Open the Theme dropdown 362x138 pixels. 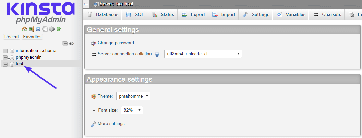133,96
